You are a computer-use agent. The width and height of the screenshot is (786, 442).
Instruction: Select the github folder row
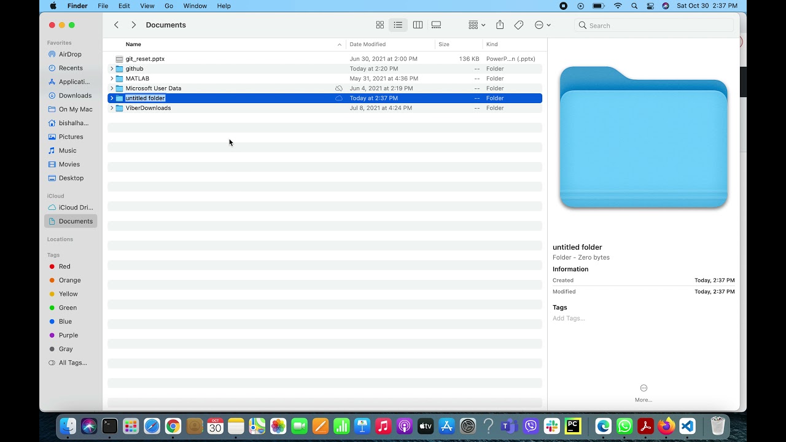325,69
